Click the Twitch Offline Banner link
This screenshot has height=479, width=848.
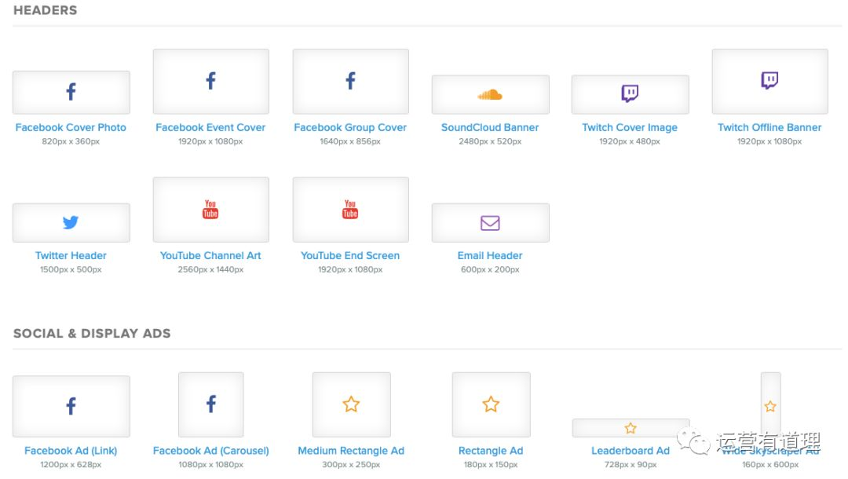769,127
